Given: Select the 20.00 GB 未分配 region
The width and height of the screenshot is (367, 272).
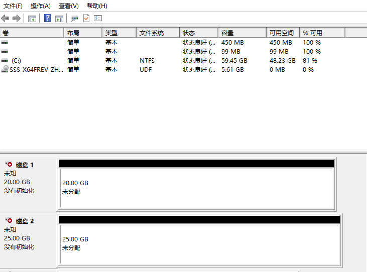Looking at the screenshot, I should (x=196, y=188).
